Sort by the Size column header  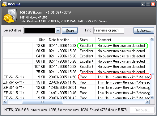coord(40,40)
